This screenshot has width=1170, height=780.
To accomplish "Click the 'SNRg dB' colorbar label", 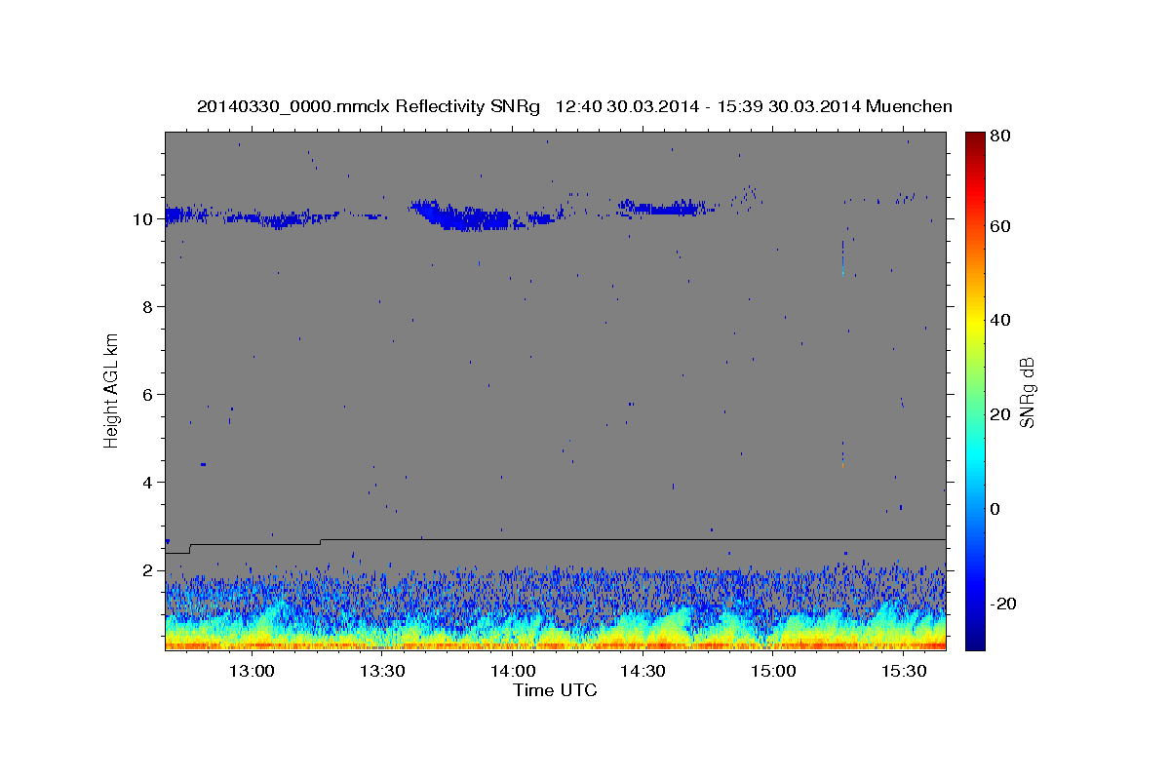I will 1027,392.
